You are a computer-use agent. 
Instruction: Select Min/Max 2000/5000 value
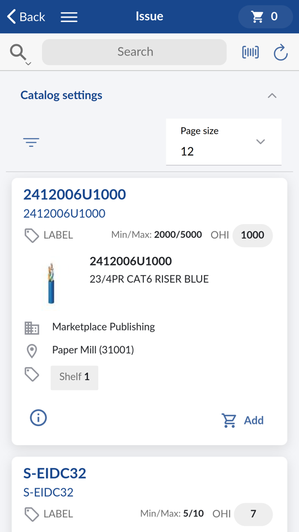(x=178, y=235)
